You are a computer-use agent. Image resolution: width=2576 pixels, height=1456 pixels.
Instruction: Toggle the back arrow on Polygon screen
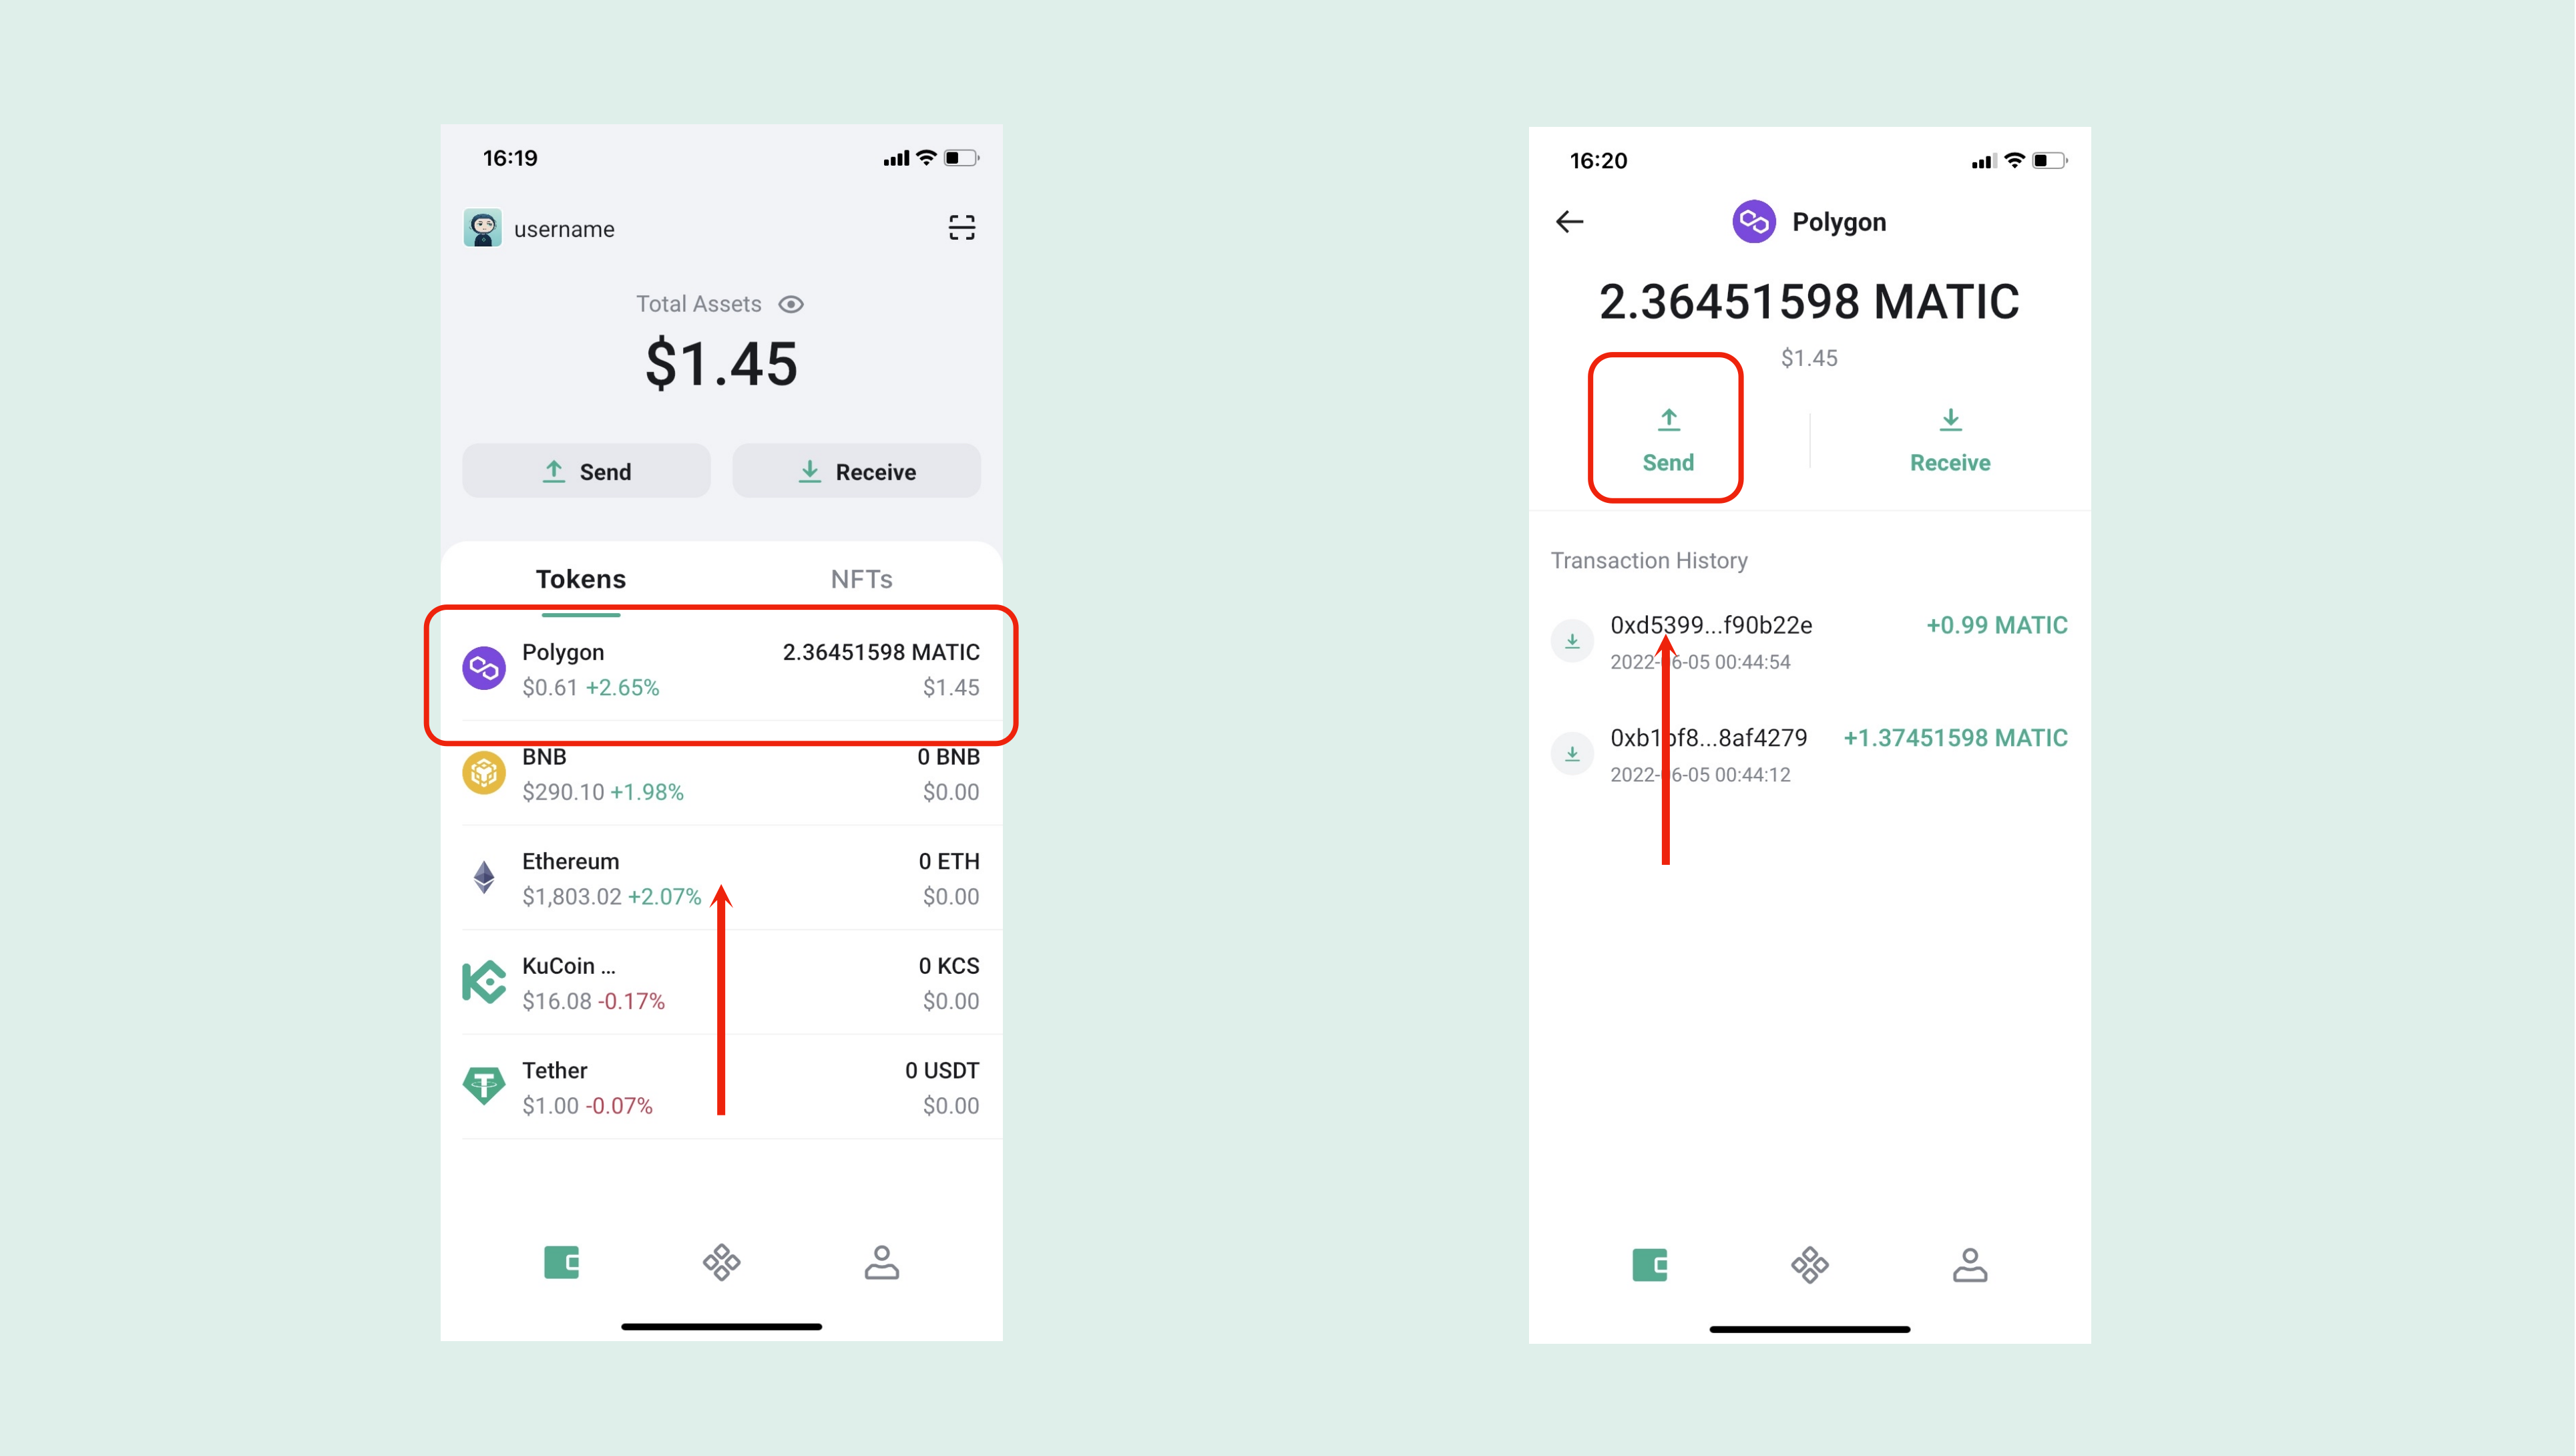1569,221
